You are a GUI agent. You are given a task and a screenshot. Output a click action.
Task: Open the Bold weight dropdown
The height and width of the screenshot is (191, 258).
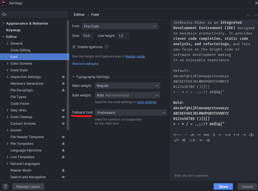(127, 95)
